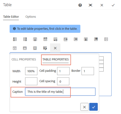Click the merge selected cells block icon
This screenshot has height=114, width=121.
(96, 39)
